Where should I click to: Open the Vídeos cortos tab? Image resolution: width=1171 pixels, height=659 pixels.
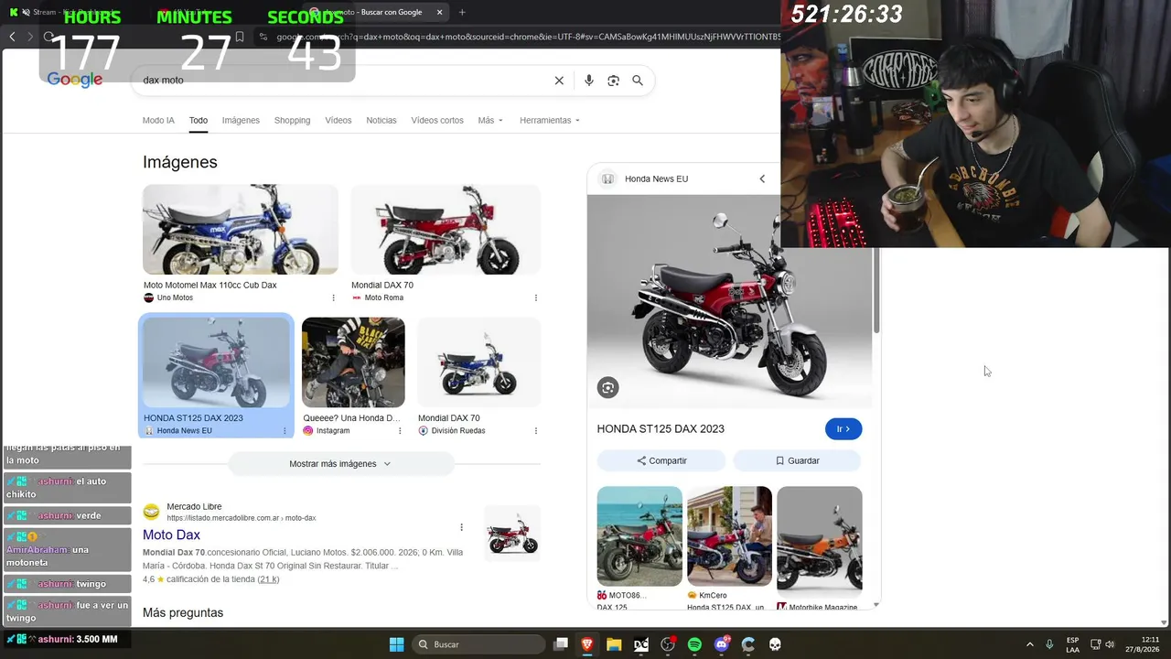click(437, 121)
